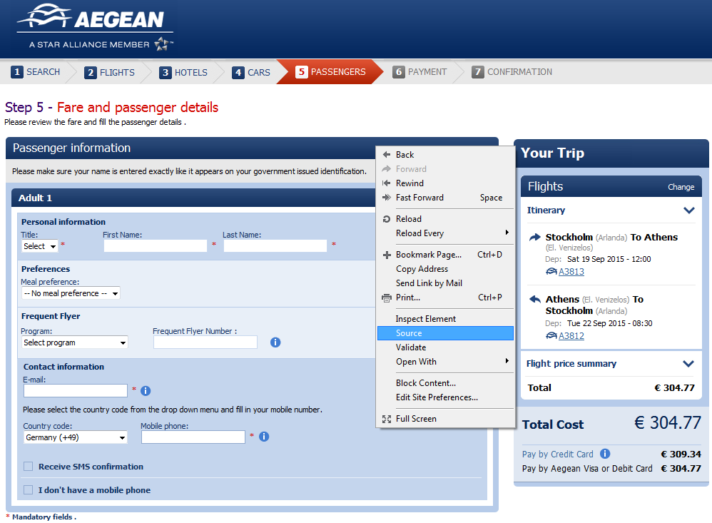Choose Inspect Element in context menu

coord(425,319)
